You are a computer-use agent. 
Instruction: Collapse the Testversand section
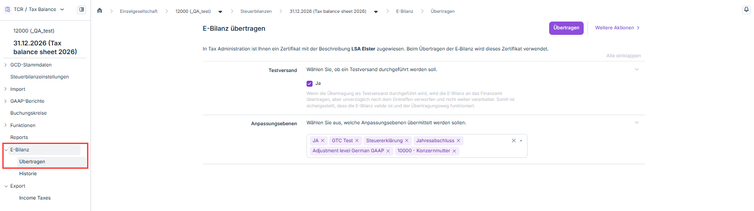point(637,69)
